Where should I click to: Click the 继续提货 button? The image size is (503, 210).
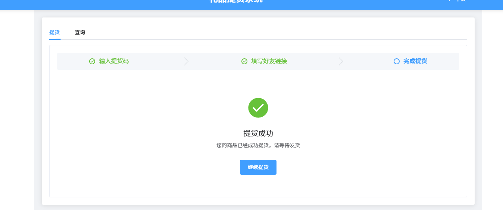[x=258, y=167]
